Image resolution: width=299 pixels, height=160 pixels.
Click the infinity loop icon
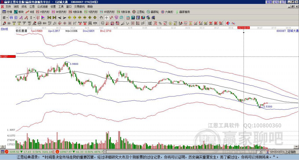(233, 23)
